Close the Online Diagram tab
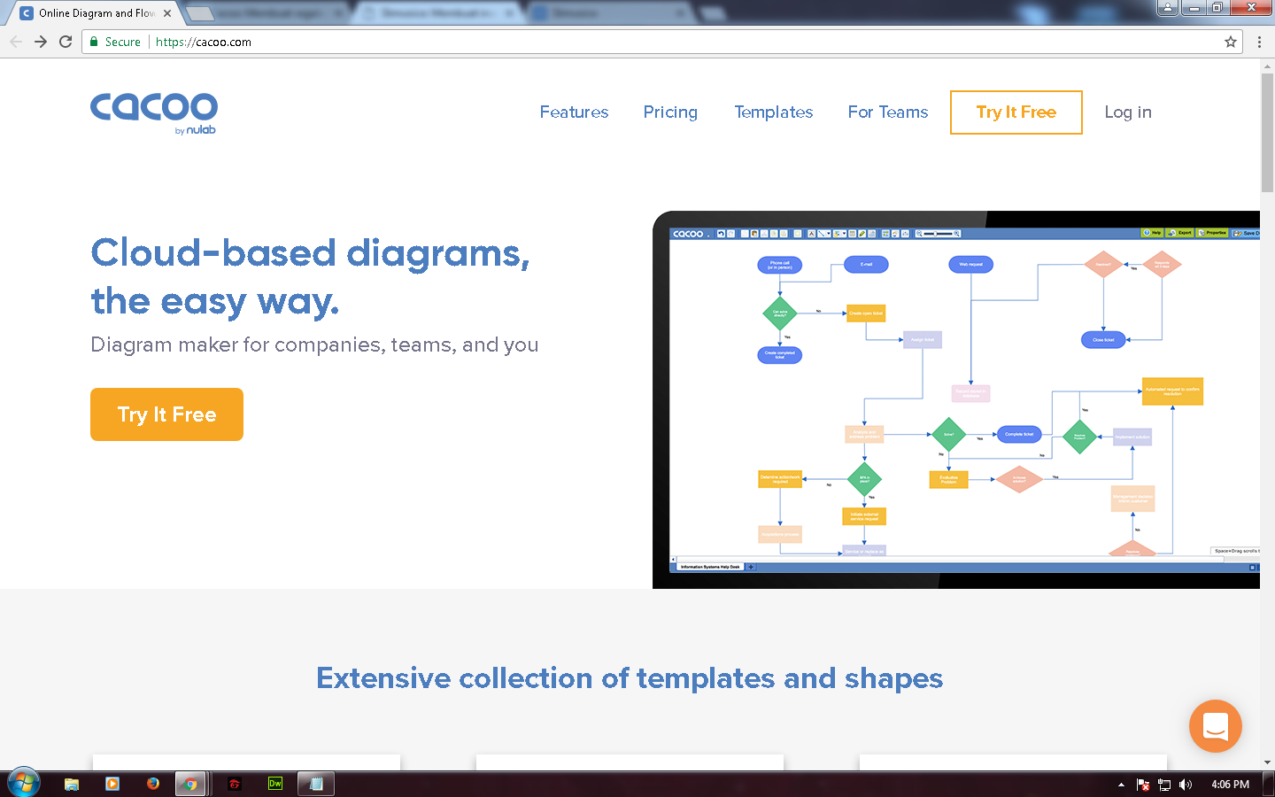 [x=167, y=13]
